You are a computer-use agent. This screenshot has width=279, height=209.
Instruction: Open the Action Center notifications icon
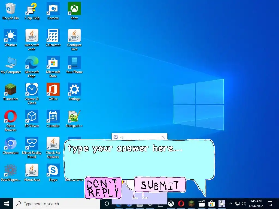(x=270, y=204)
